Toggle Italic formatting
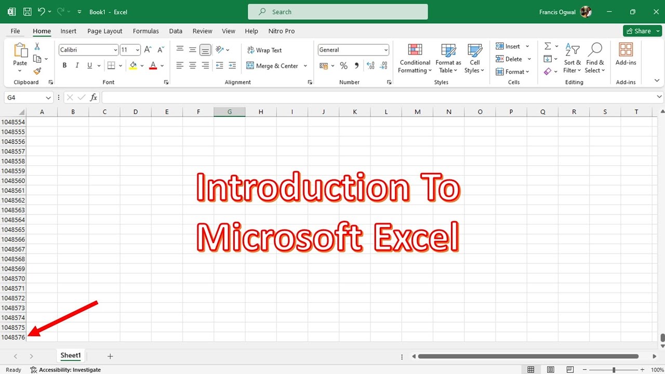Viewport: 665px width, 374px height. pos(77,65)
